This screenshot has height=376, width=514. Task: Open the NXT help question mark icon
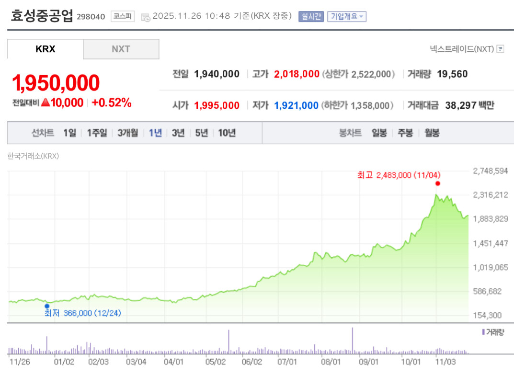click(500, 49)
